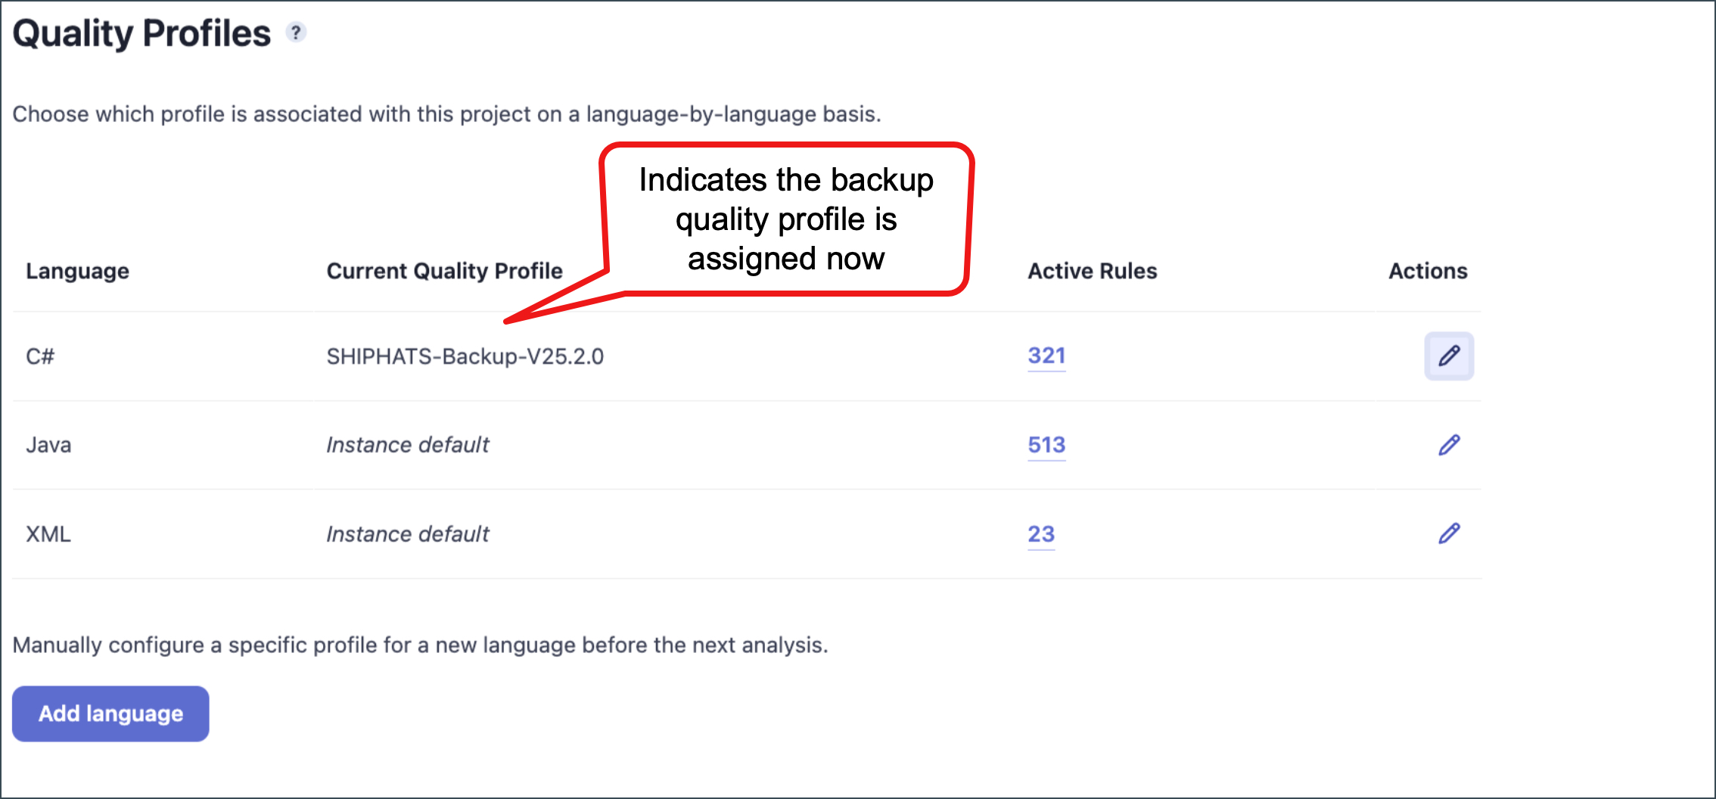This screenshot has height=799, width=1716.
Task: Click the Java row's Instance default text
Action: (407, 445)
